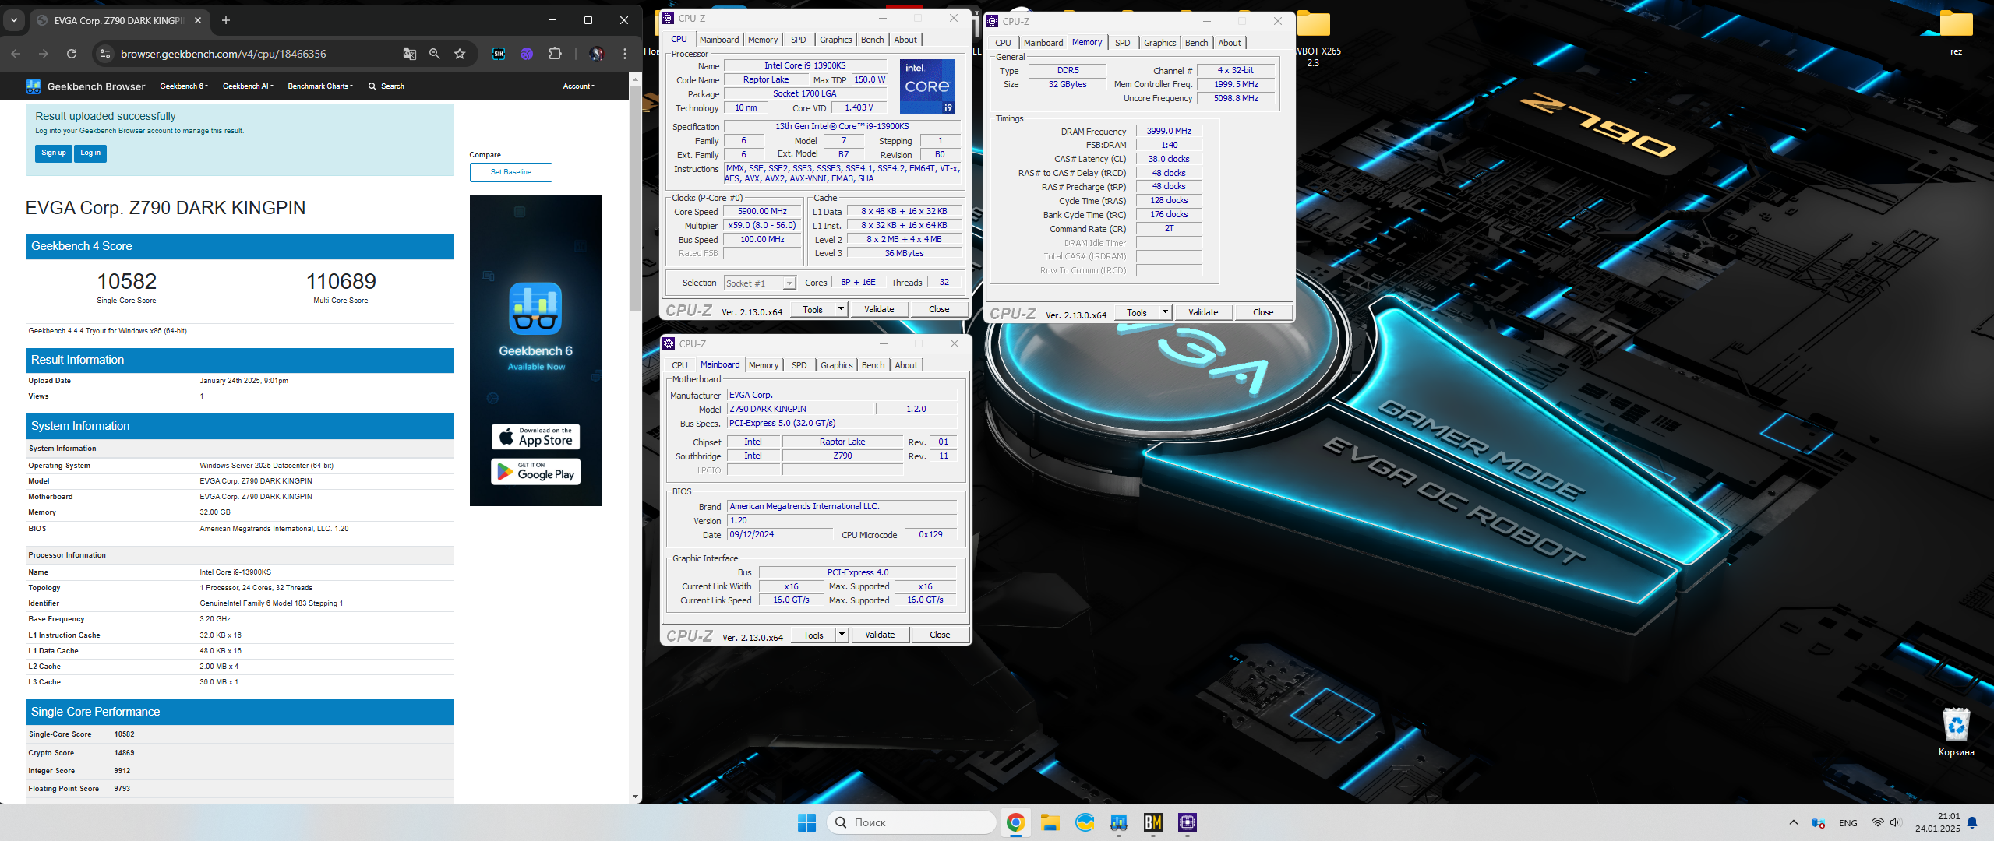Open the Корзина recycle bin icon on the desktop
This screenshot has height=841, width=1994.
[1956, 731]
